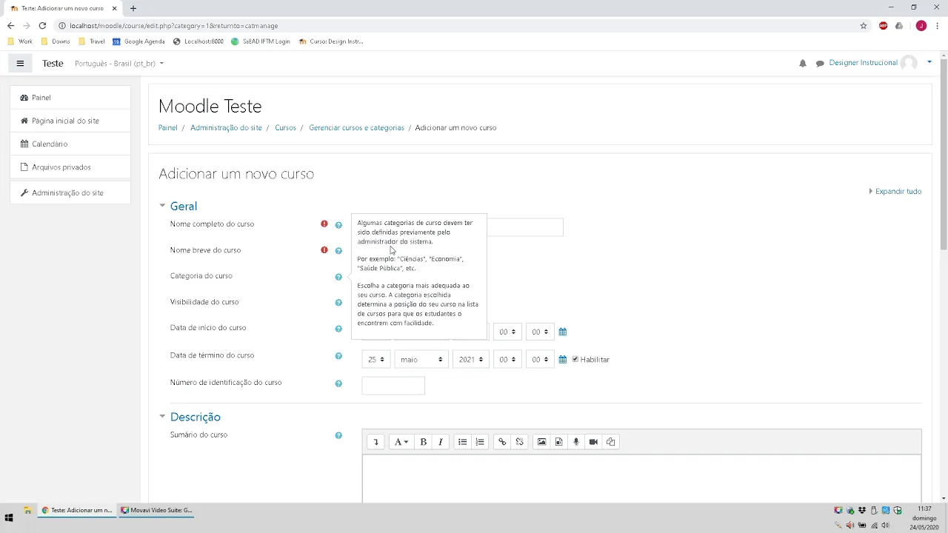Click Gerenciar cursos e categorias breadcrumb
This screenshot has width=948, height=533.
tap(356, 128)
